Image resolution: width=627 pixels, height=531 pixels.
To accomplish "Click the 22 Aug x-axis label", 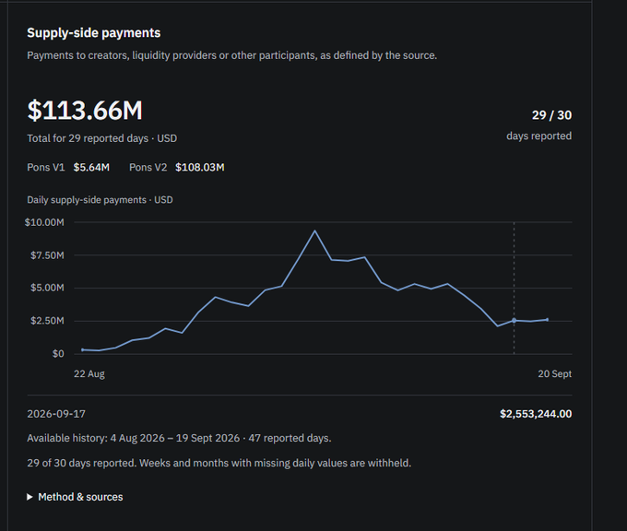I will tap(89, 374).
